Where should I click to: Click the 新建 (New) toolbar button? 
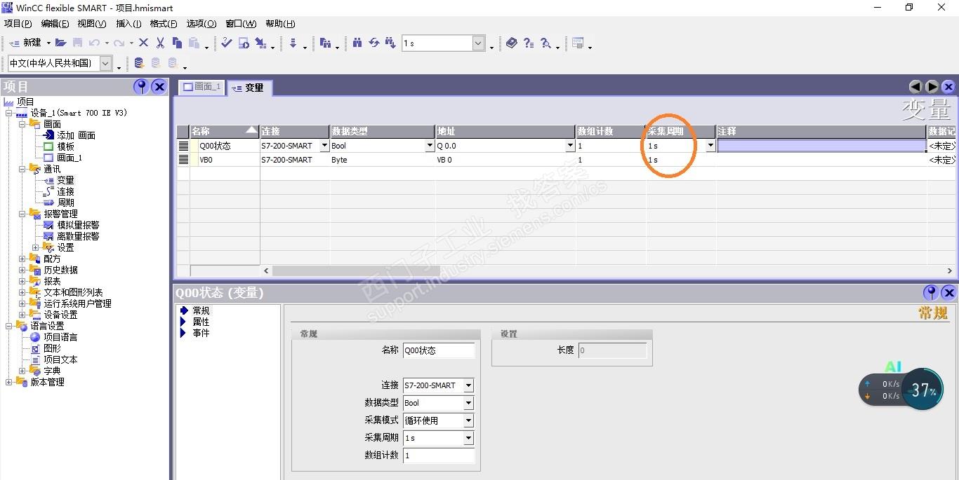(x=25, y=43)
